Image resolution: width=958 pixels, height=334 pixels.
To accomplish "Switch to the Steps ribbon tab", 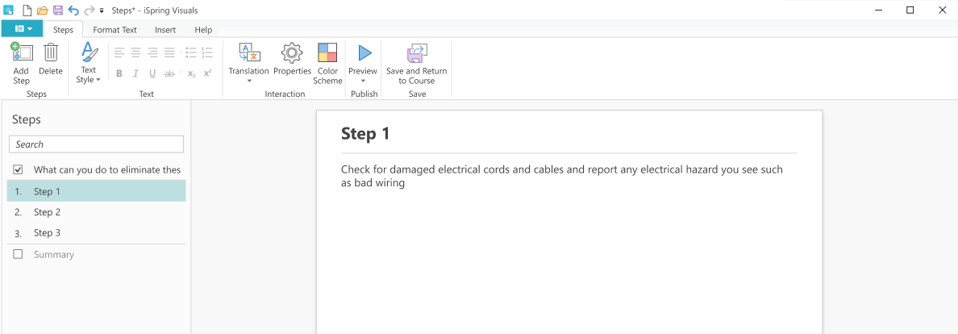I will click(63, 29).
